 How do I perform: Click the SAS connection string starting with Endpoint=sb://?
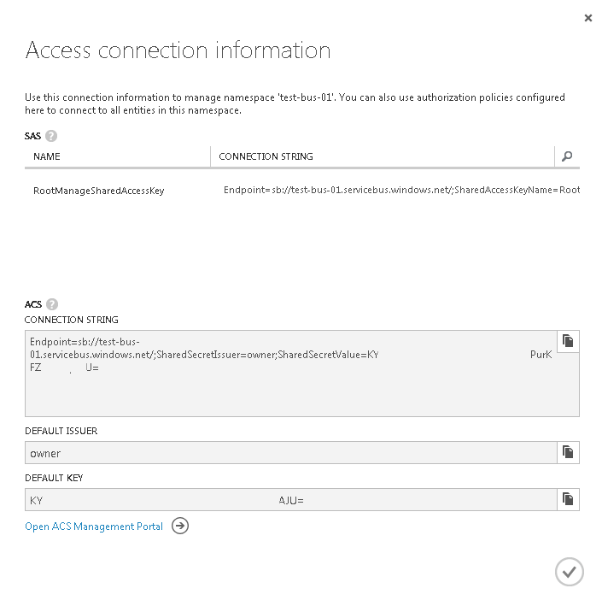401,190
